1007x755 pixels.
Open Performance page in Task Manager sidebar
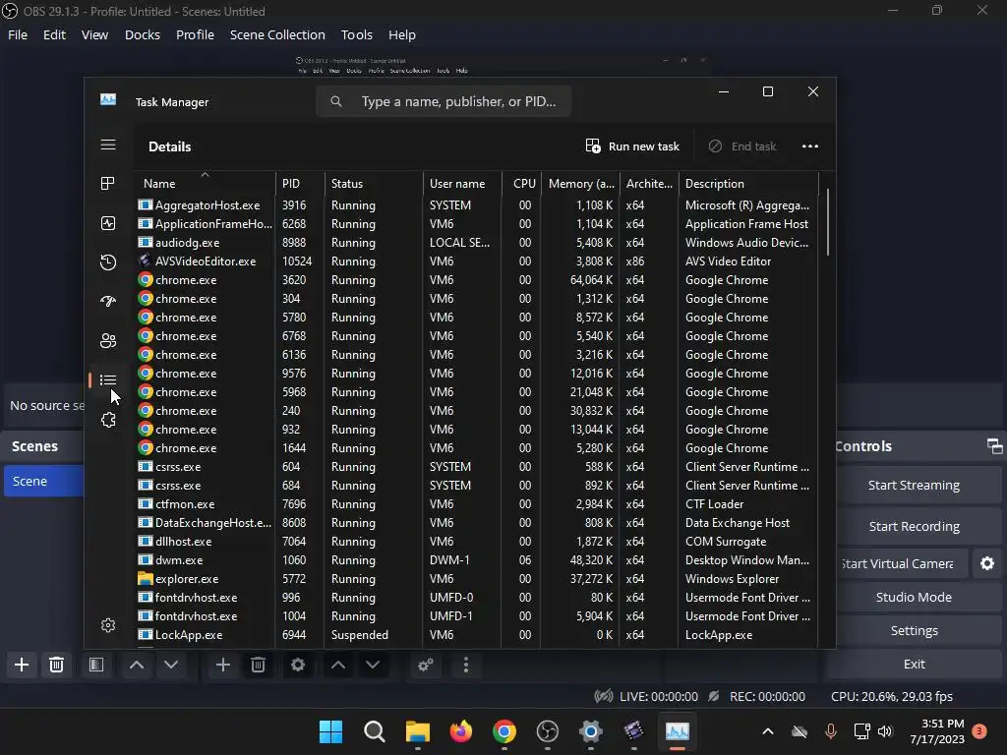click(108, 223)
